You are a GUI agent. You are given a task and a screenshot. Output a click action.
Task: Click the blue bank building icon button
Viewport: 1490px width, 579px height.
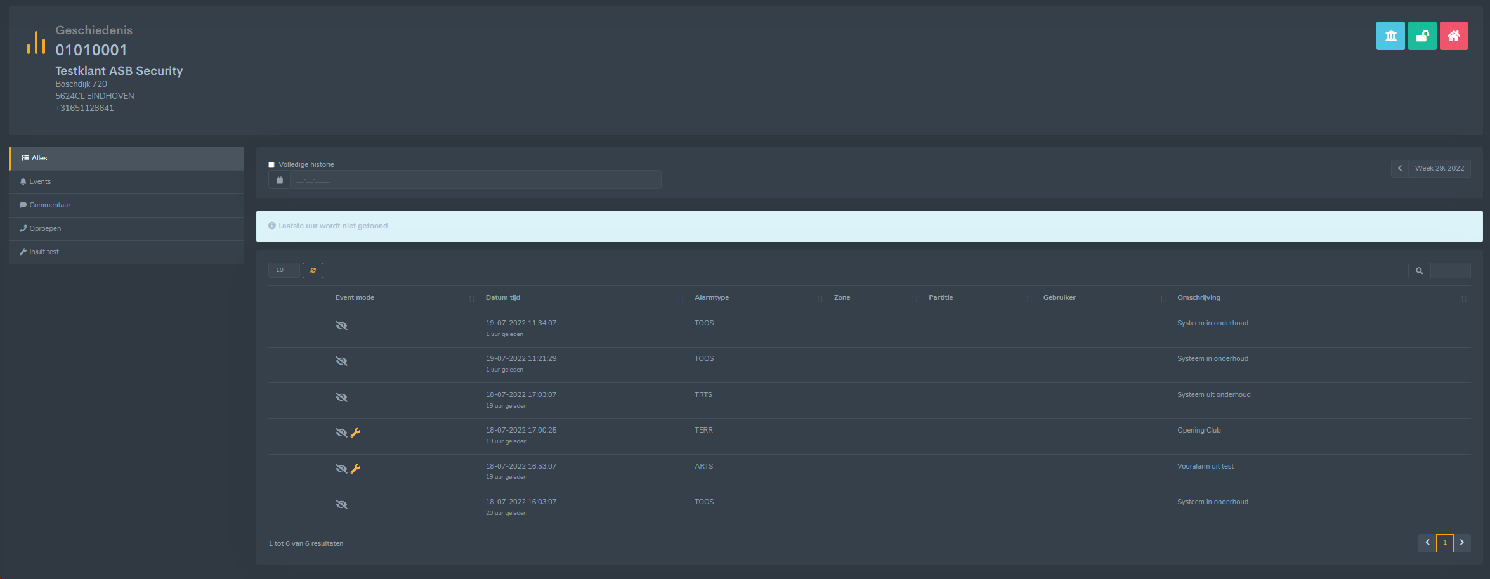[1390, 36]
